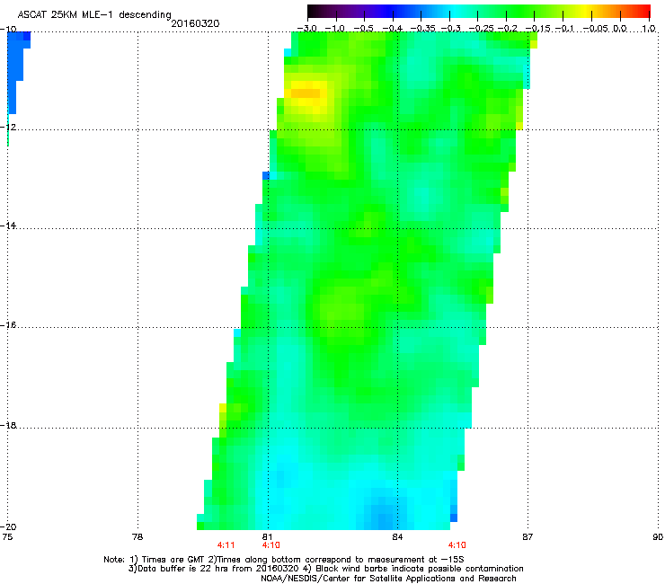Click the red "4:10" right of longitude 84
Screen dimensions: 665x584
(457, 545)
